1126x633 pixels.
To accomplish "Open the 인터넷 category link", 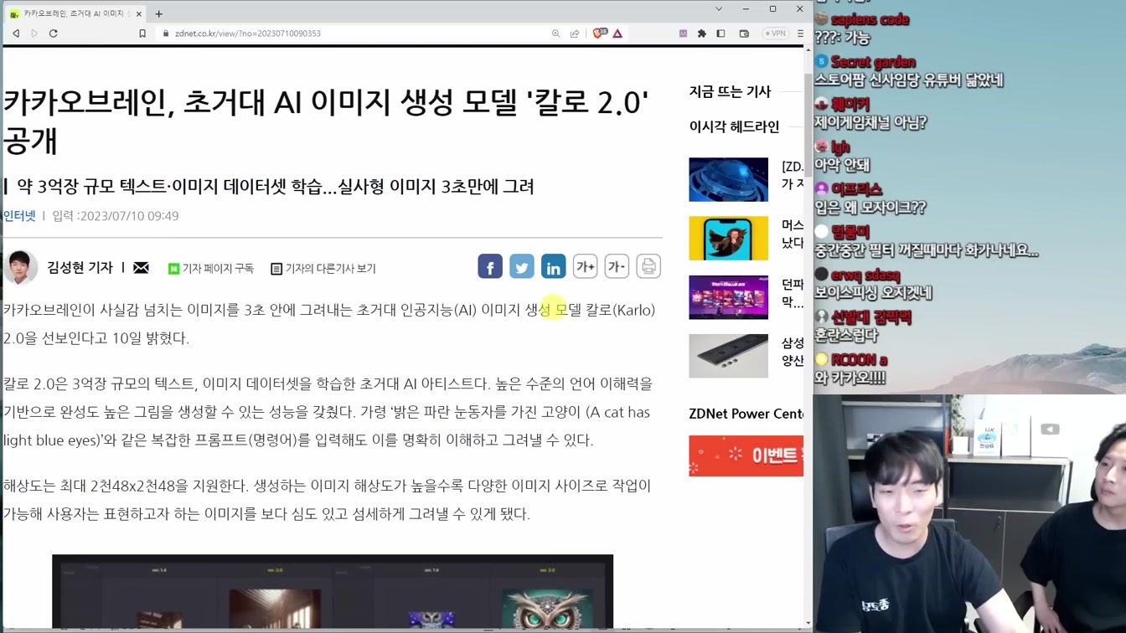I will 19,216.
